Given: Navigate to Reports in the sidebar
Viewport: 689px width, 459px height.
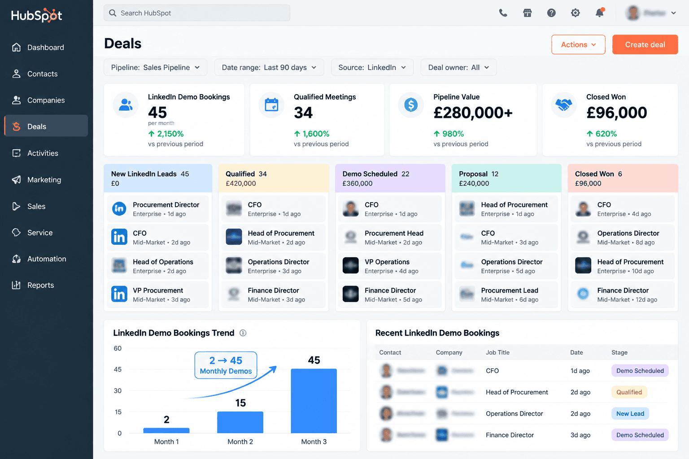Looking at the screenshot, I should click(x=46, y=285).
